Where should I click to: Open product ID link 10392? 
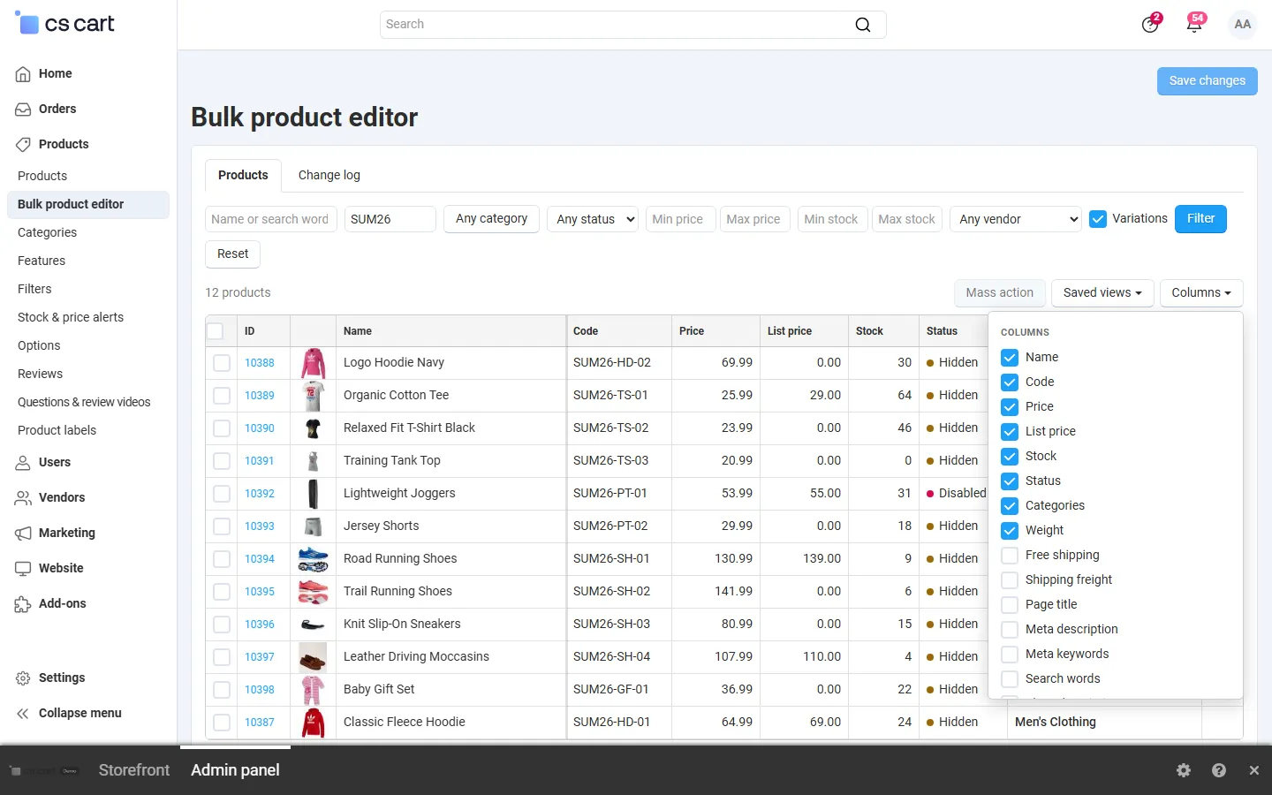[x=260, y=494]
